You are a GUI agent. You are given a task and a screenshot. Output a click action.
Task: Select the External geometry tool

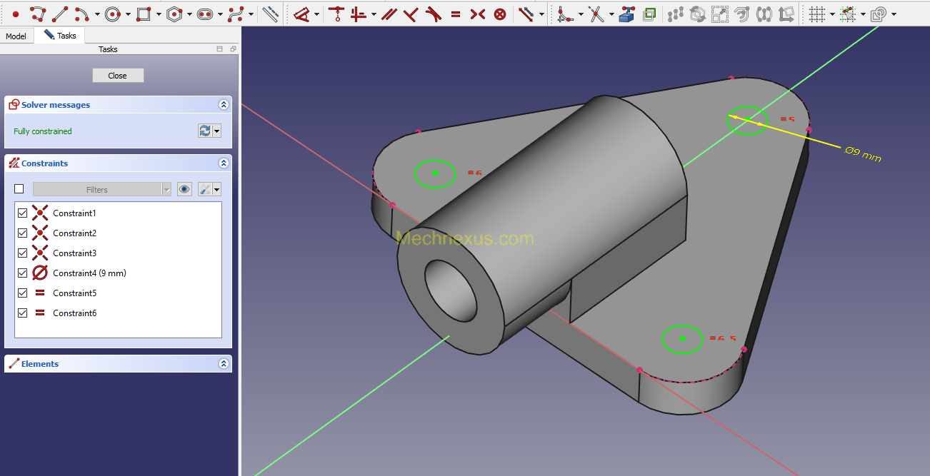pos(626,14)
